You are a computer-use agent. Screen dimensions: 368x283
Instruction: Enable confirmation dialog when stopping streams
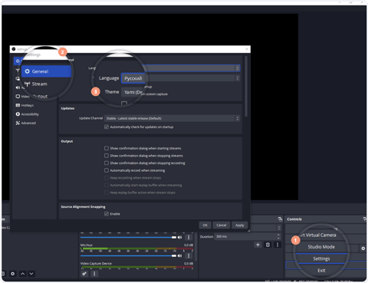[107, 156]
